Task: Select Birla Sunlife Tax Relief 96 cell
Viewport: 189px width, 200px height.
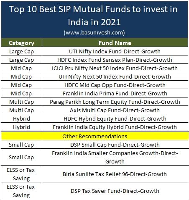Action: [115, 174]
